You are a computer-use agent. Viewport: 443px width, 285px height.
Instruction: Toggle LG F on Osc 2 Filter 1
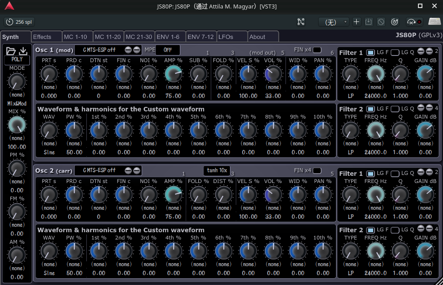tap(371, 174)
